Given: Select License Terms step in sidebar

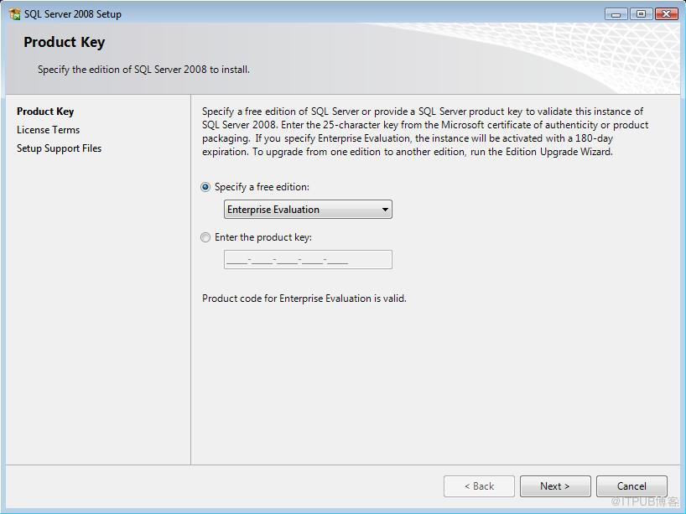Looking at the screenshot, I should pyautogui.click(x=48, y=130).
